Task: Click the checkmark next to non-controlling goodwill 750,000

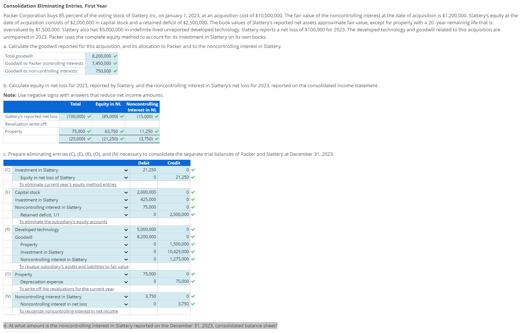Action: click(x=115, y=71)
